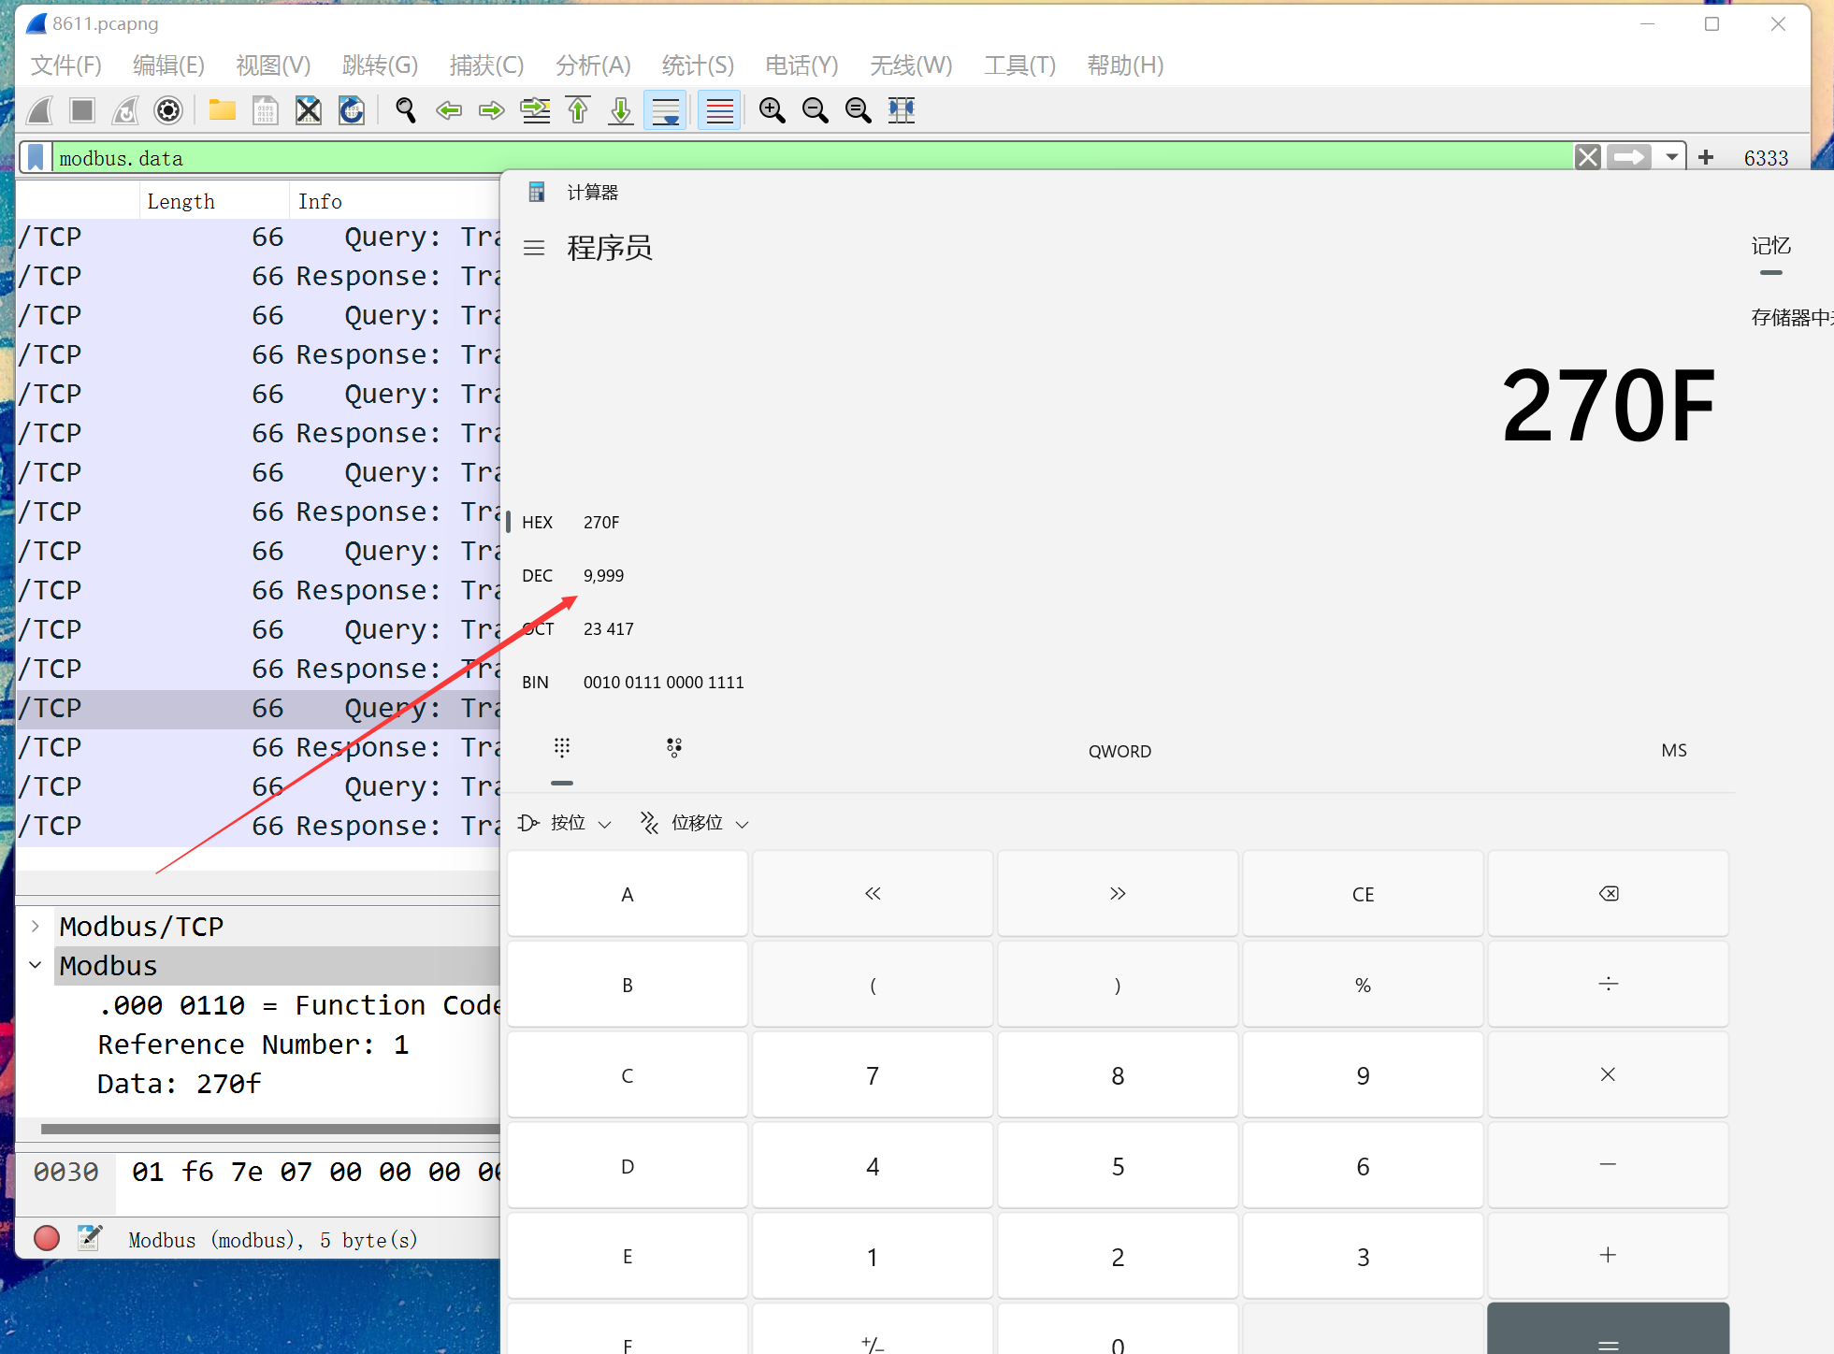This screenshot has height=1354, width=1834.
Task: Click the packet details horizontal scrollbar
Action: 269,1129
